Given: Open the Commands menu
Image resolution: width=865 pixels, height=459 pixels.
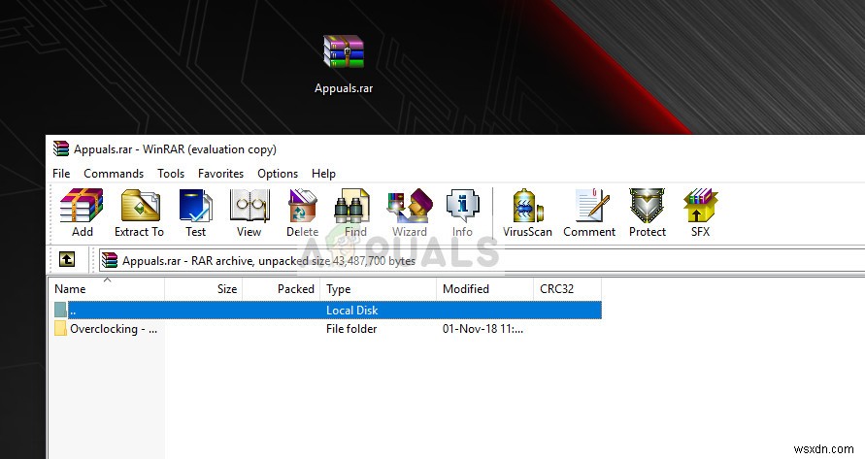Looking at the screenshot, I should click(114, 174).
